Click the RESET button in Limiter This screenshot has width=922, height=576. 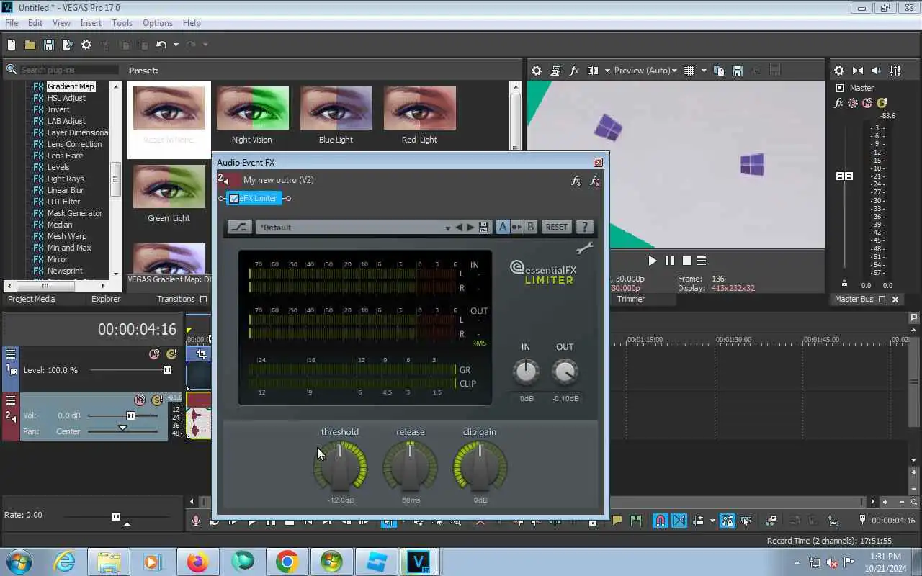[557, 227]
